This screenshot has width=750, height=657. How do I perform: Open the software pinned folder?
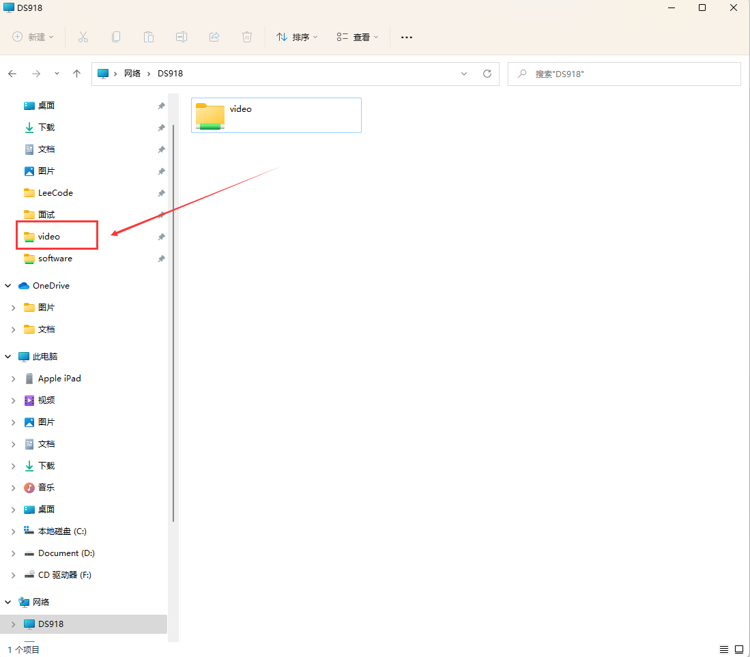coord(55,258)
